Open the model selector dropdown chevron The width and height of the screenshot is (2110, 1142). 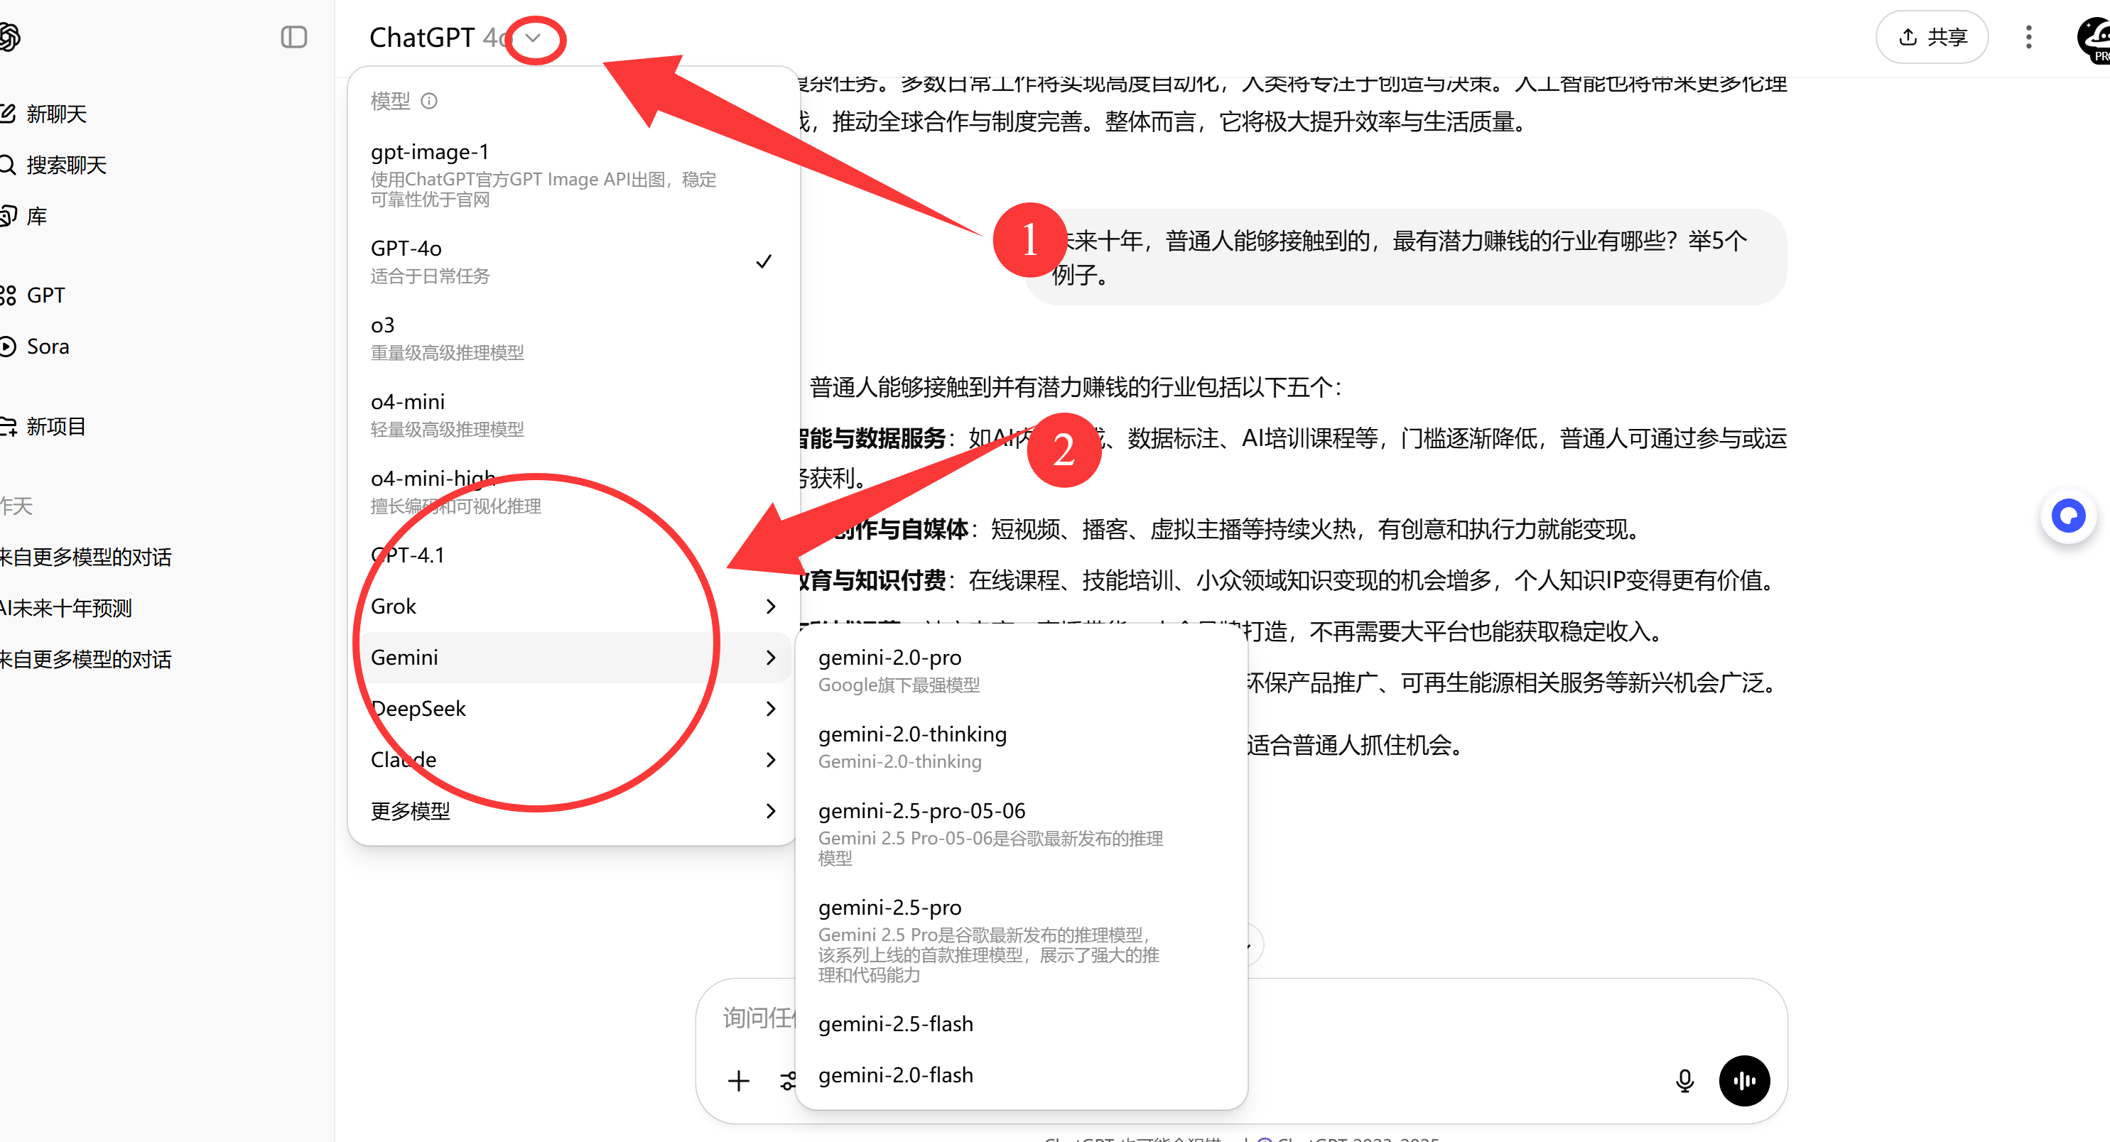[x=534, y=38]
